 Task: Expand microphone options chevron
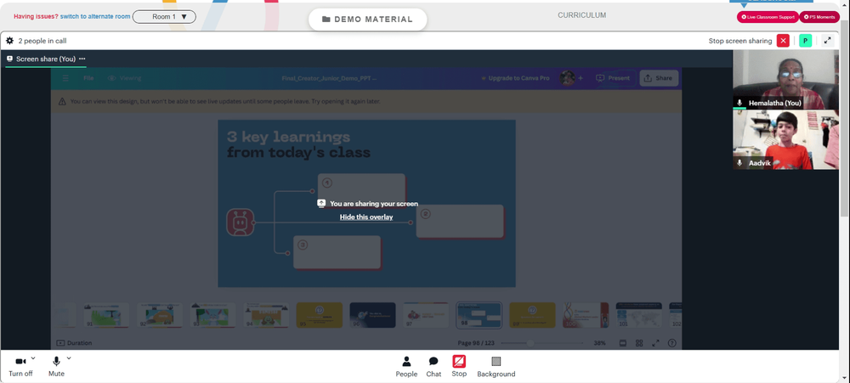(x=69, y=358)
